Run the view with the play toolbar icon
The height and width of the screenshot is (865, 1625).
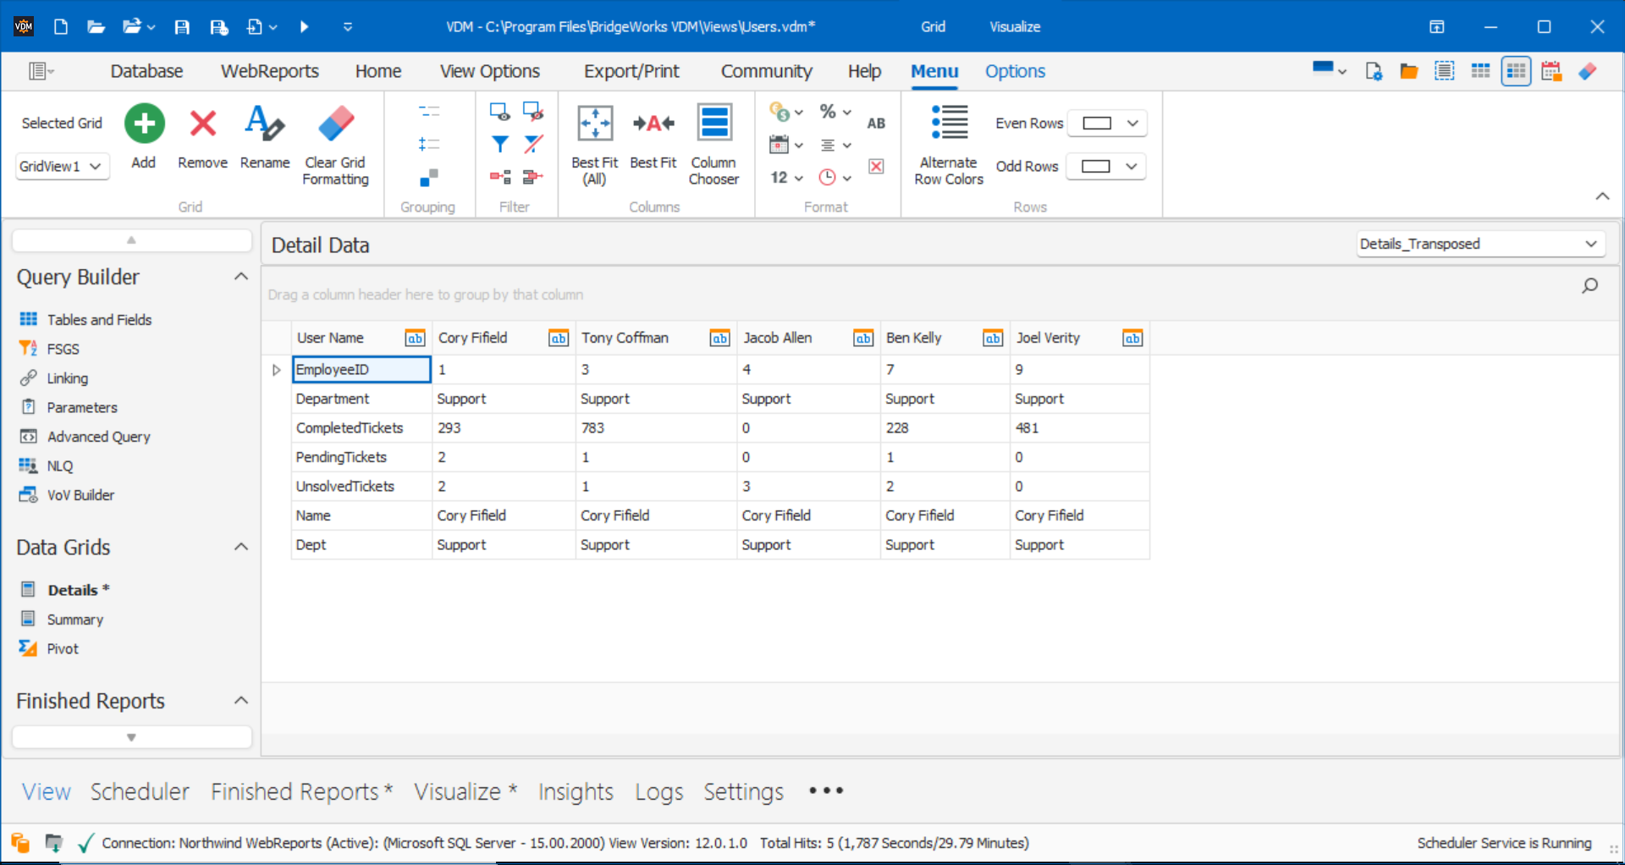pos(305,26)
